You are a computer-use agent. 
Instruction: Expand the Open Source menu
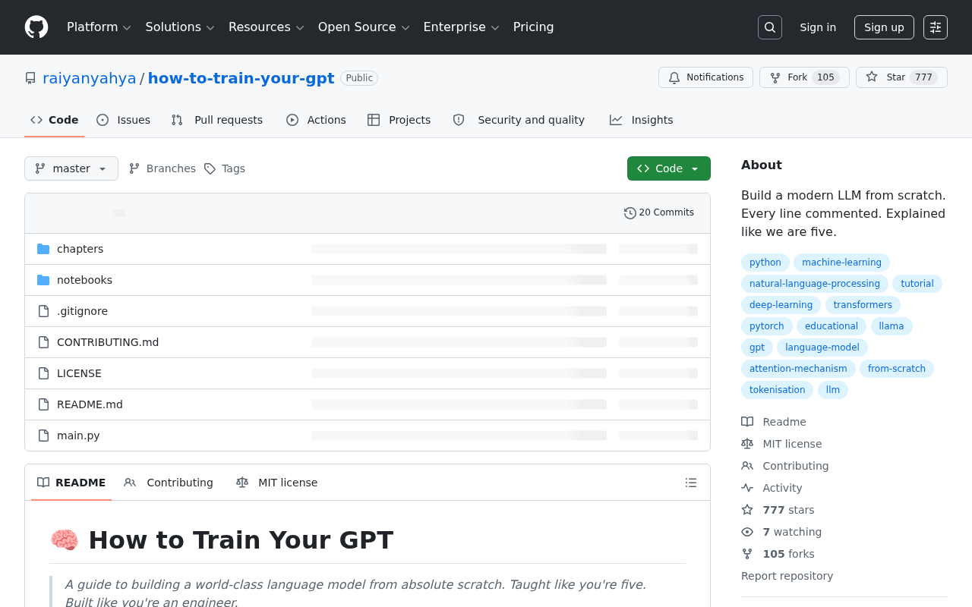point(364,27)
